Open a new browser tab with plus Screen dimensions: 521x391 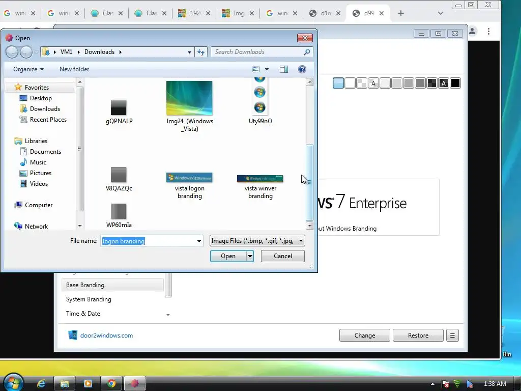[401, 13]
